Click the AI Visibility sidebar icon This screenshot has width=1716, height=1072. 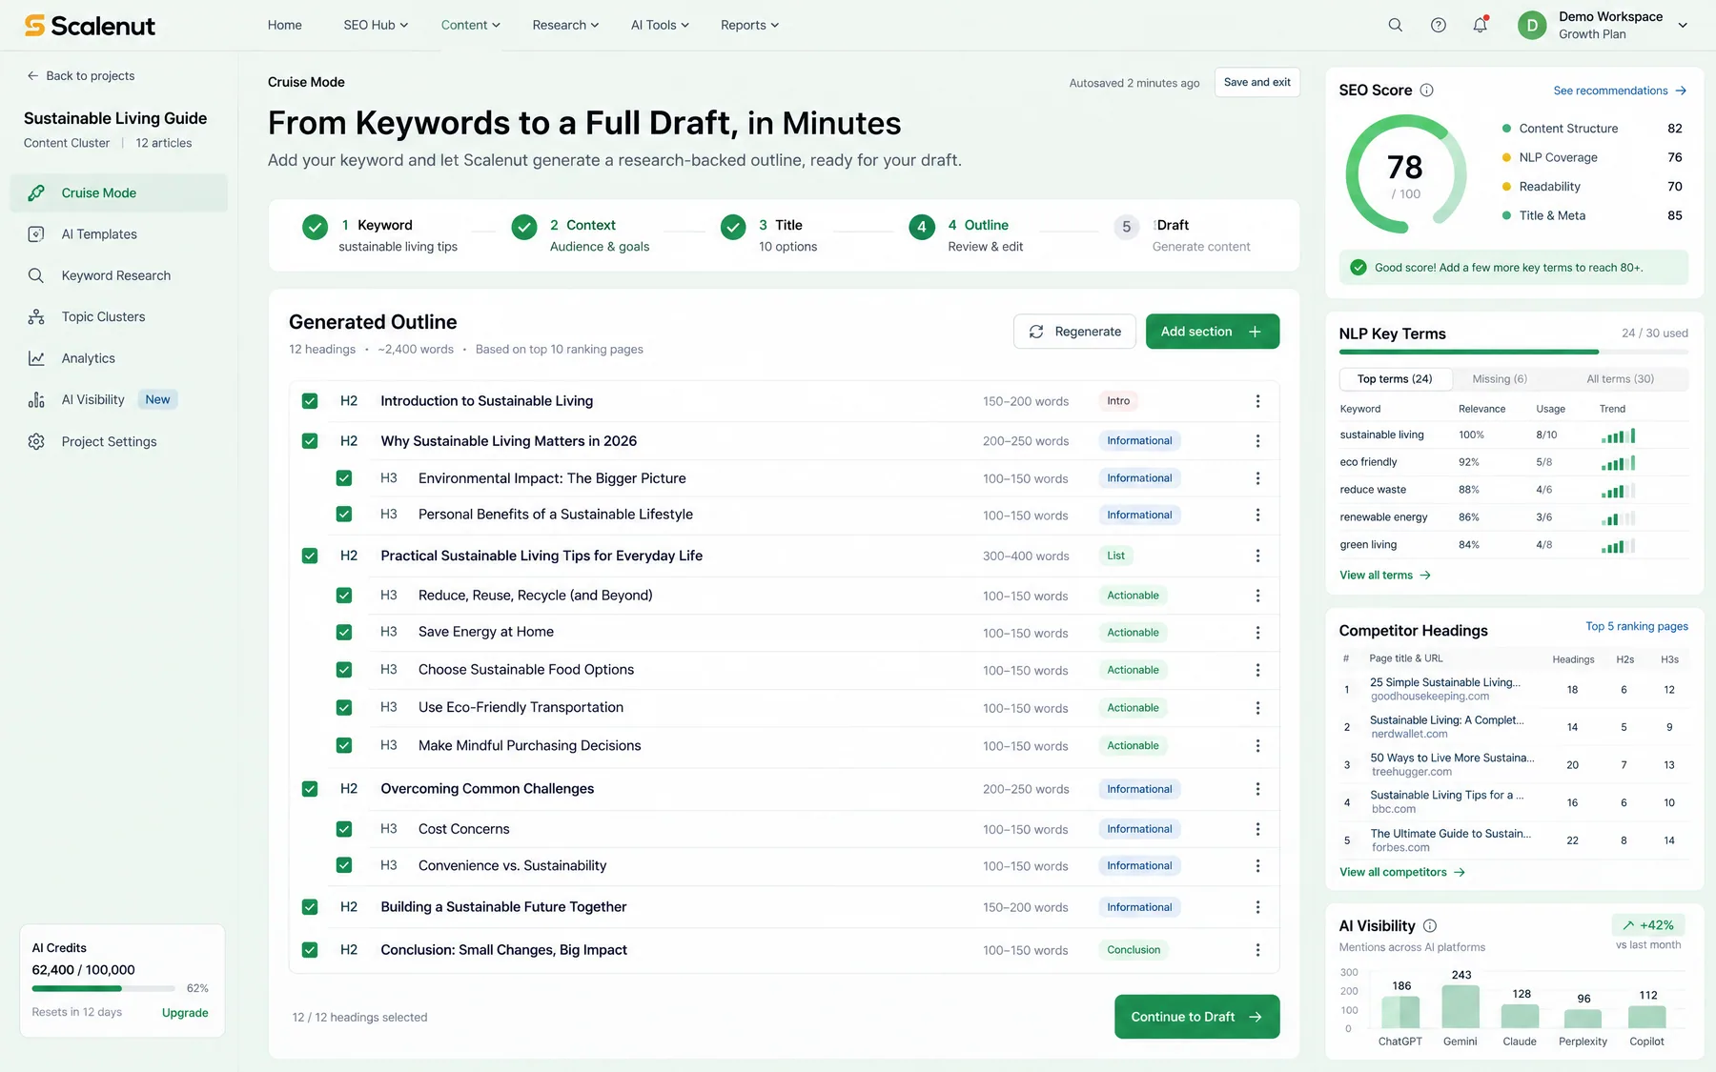(36, 400)
